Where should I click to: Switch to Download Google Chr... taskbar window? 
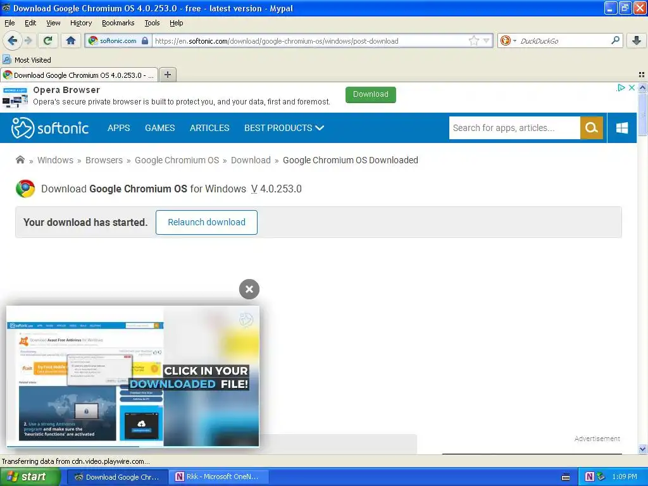[118, 477]
